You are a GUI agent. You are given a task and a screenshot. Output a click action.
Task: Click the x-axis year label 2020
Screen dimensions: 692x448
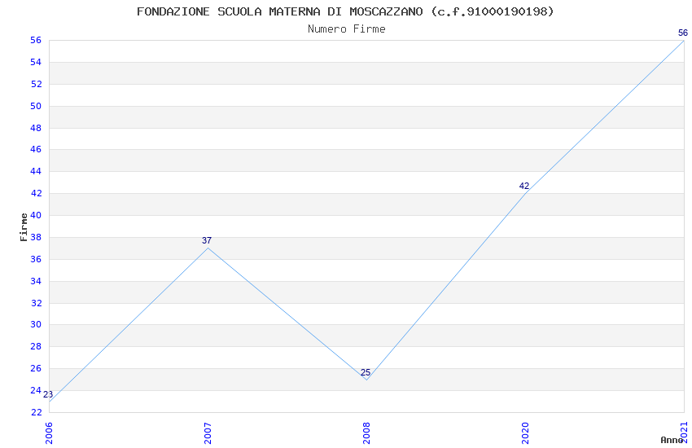(x=525, y=433)
